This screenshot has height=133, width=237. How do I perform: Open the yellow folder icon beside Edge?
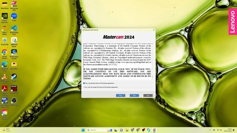[14, 65]
